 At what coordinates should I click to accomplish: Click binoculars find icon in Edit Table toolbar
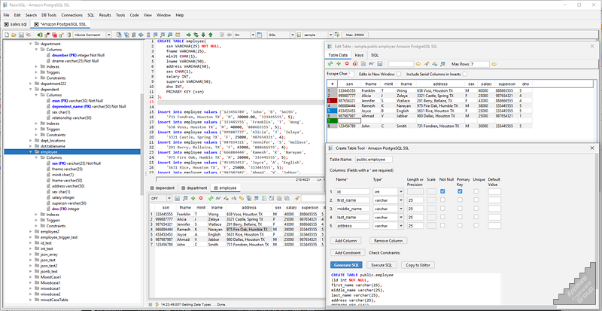(371, 64)
